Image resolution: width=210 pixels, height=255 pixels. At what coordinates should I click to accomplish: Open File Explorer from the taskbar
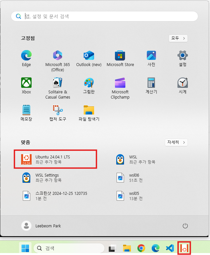pyautogui.click(x=127, y=248)
